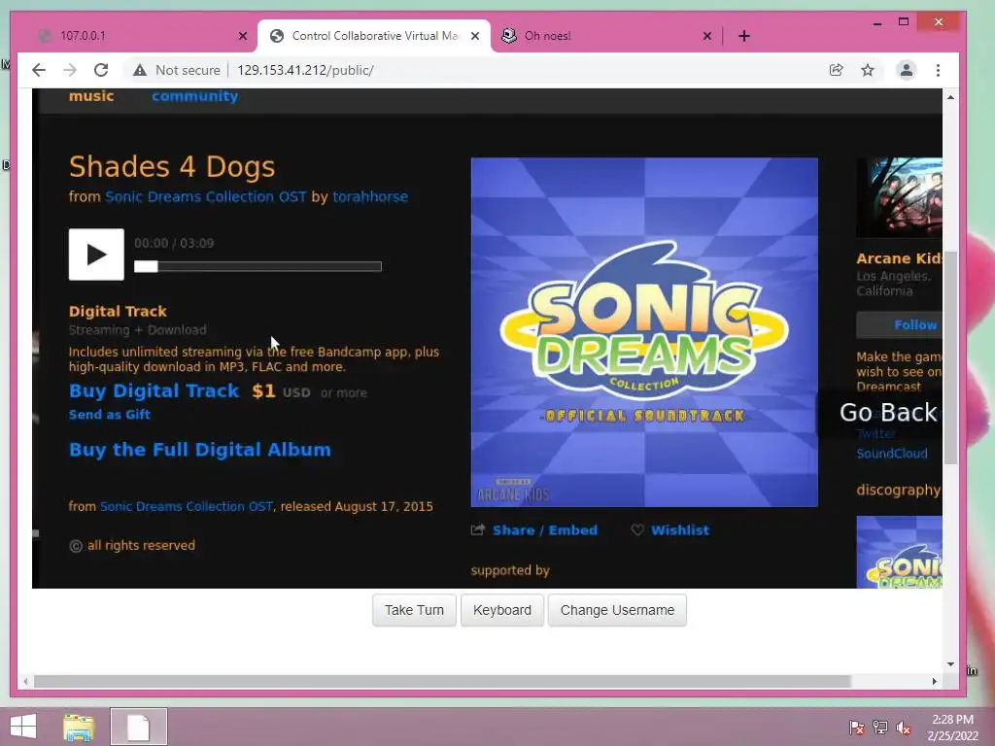995x746 pixels.
Task: Click the Sonic Dreams album cover art
Action: (644, 332)
